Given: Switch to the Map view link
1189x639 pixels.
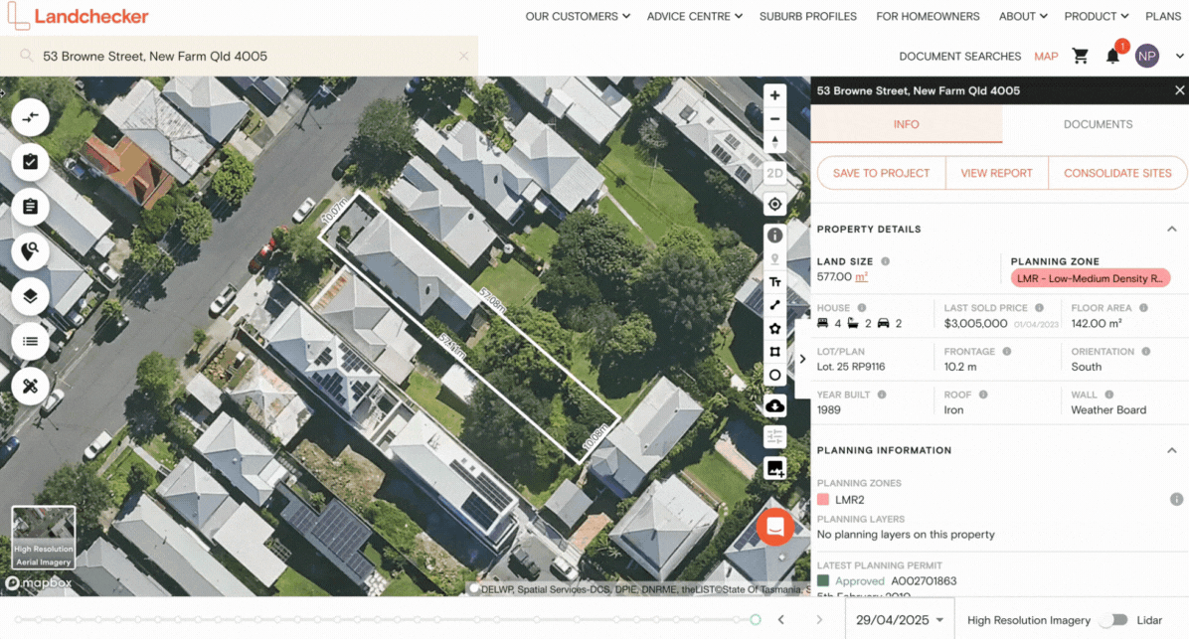Looking at the screenshot, I should [1046, 56].
